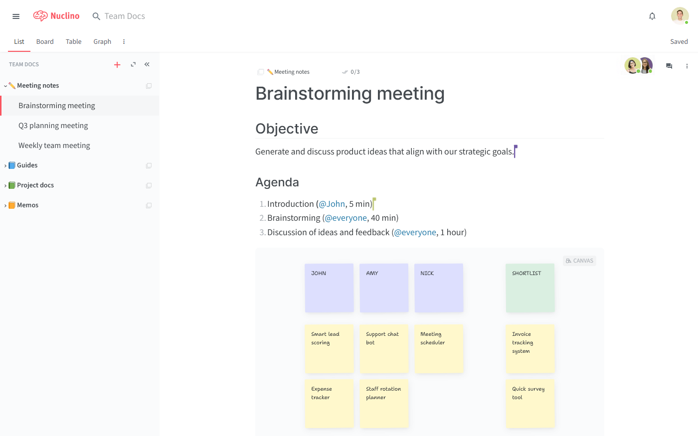Click the notifications bell icon
Image resolution: width=698 pixels, height=436 pixels.
coord(652,16)
